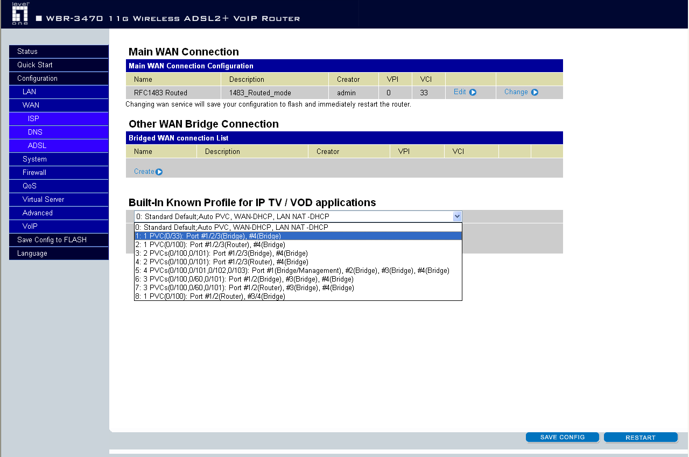Choose profile 8: 1 PVC #3/4(Bridge)
689x457 pixels.
(298, 296)
